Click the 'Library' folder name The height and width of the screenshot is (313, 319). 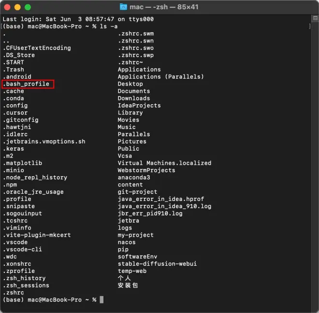click(x=130, y=113)
